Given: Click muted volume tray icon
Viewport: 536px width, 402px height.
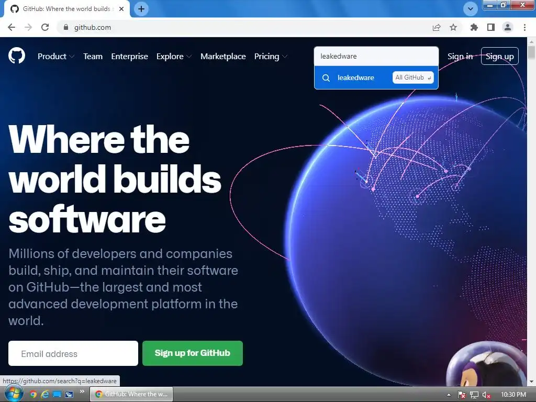Looking at the screenshot, I should (486, 395).
